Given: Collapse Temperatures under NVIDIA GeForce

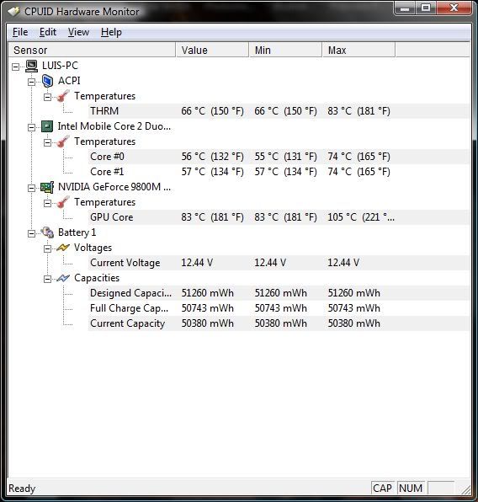Looking at the screenshot, I should 47,203.
